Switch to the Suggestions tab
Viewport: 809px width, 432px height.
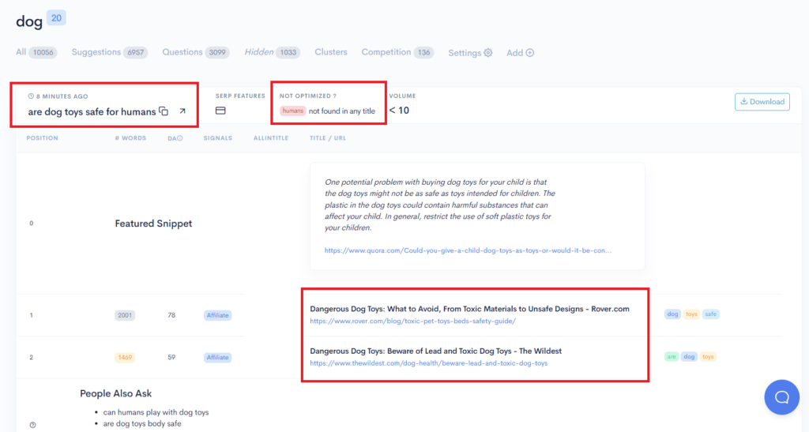109,52
